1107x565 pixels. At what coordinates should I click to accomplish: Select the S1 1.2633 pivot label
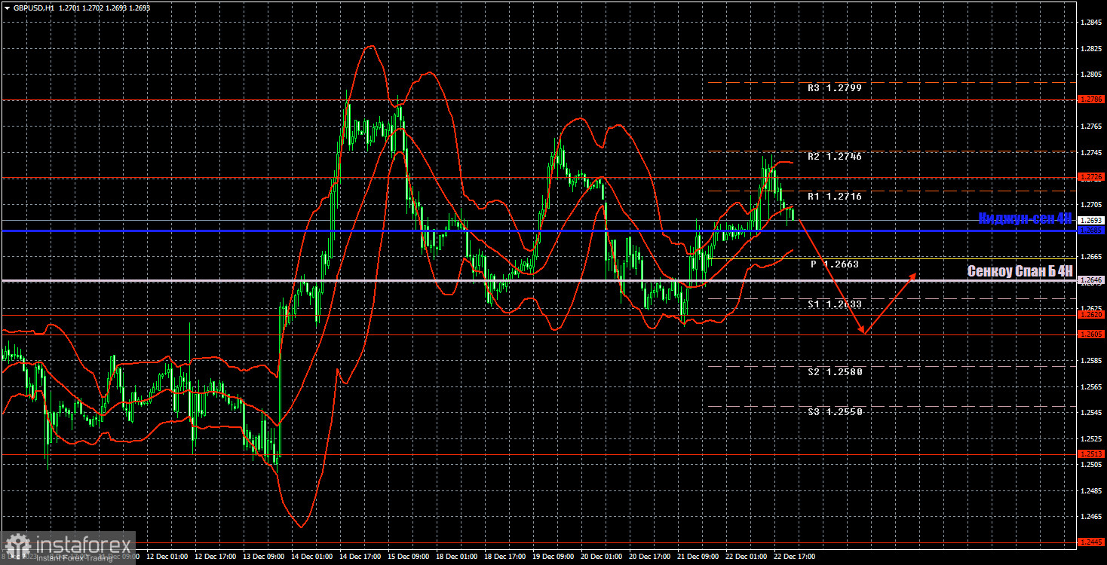[834, 304]
